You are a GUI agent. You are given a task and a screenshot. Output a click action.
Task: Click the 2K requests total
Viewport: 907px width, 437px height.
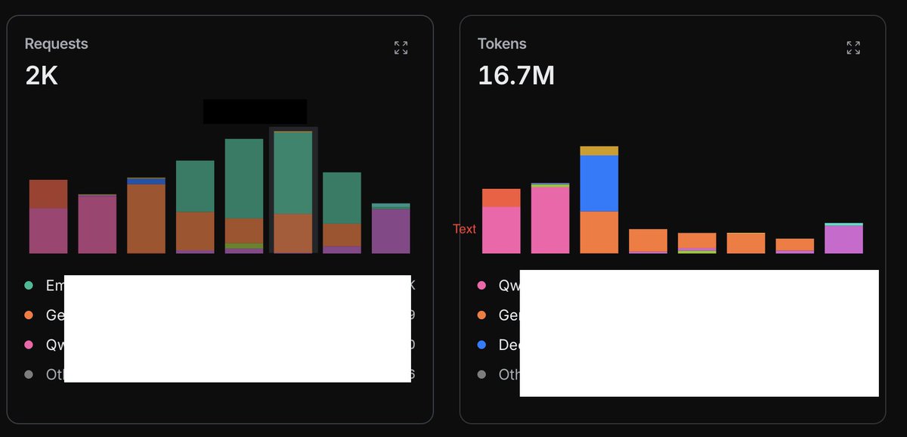pos(42,76)
